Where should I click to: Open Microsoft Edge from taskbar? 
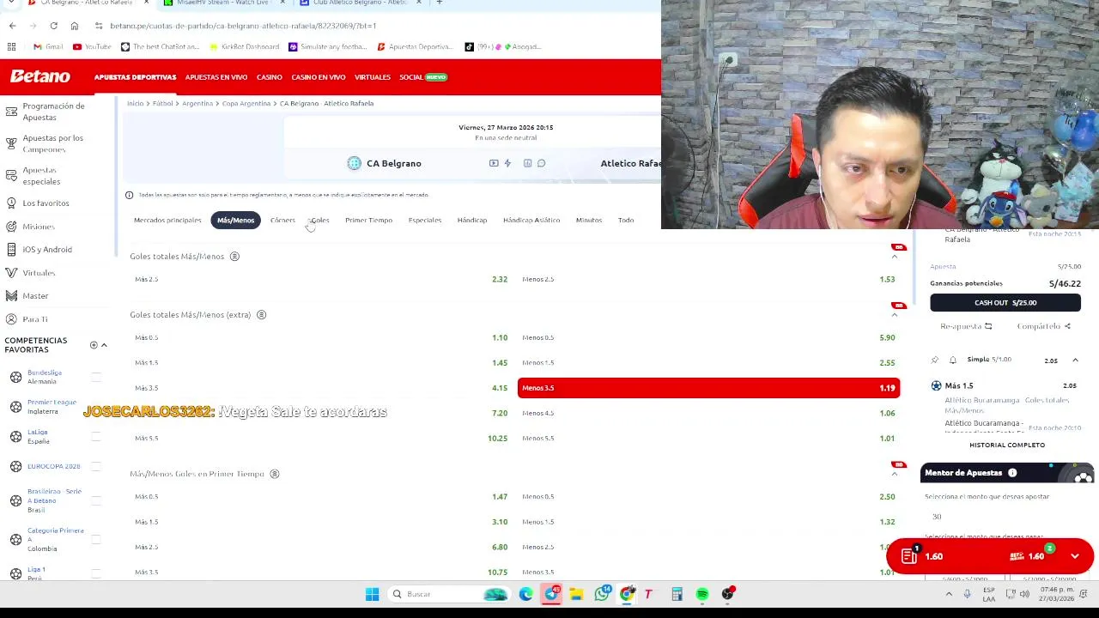click(x=525, y=594)
